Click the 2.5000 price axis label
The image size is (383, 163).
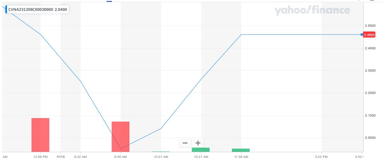pos(371,25)
